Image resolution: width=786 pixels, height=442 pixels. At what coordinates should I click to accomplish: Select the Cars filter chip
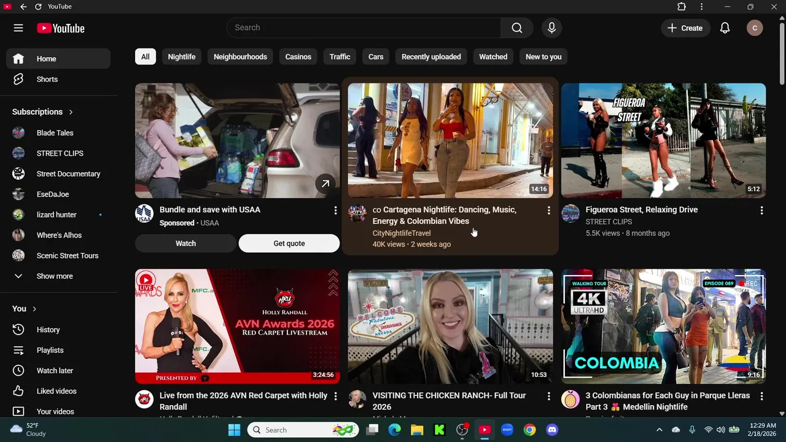click(376, 56)
